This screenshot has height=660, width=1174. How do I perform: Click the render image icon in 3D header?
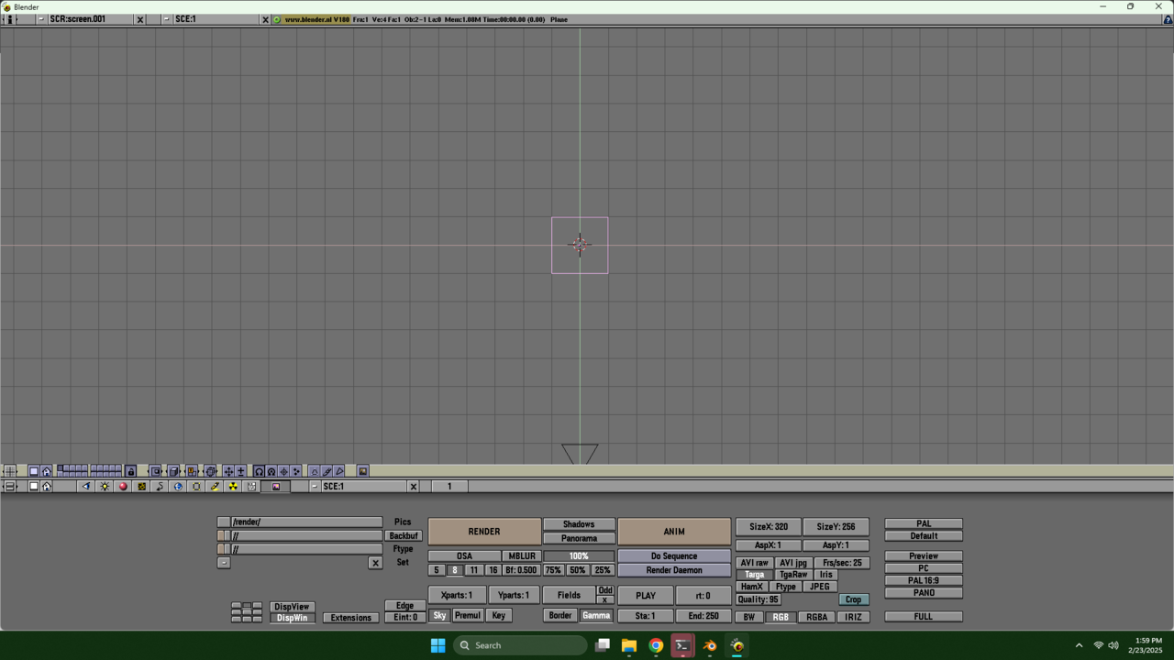(362, 471)
